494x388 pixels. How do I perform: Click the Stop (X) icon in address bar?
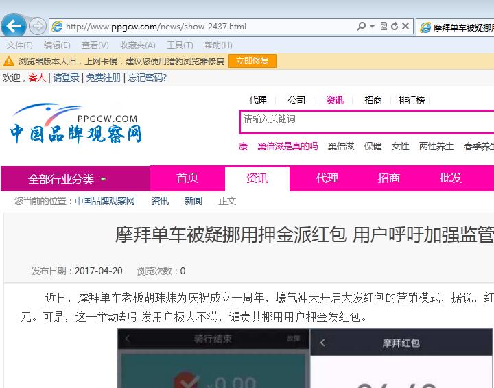[x=405, y=27]
